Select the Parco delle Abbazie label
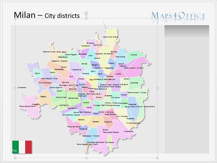The height and width of the screenshot is (163, 217). point(111,132)
